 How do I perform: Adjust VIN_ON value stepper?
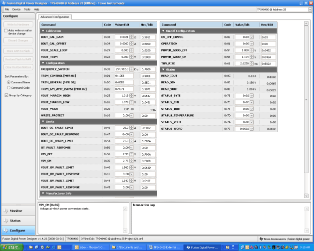[131, 161]
